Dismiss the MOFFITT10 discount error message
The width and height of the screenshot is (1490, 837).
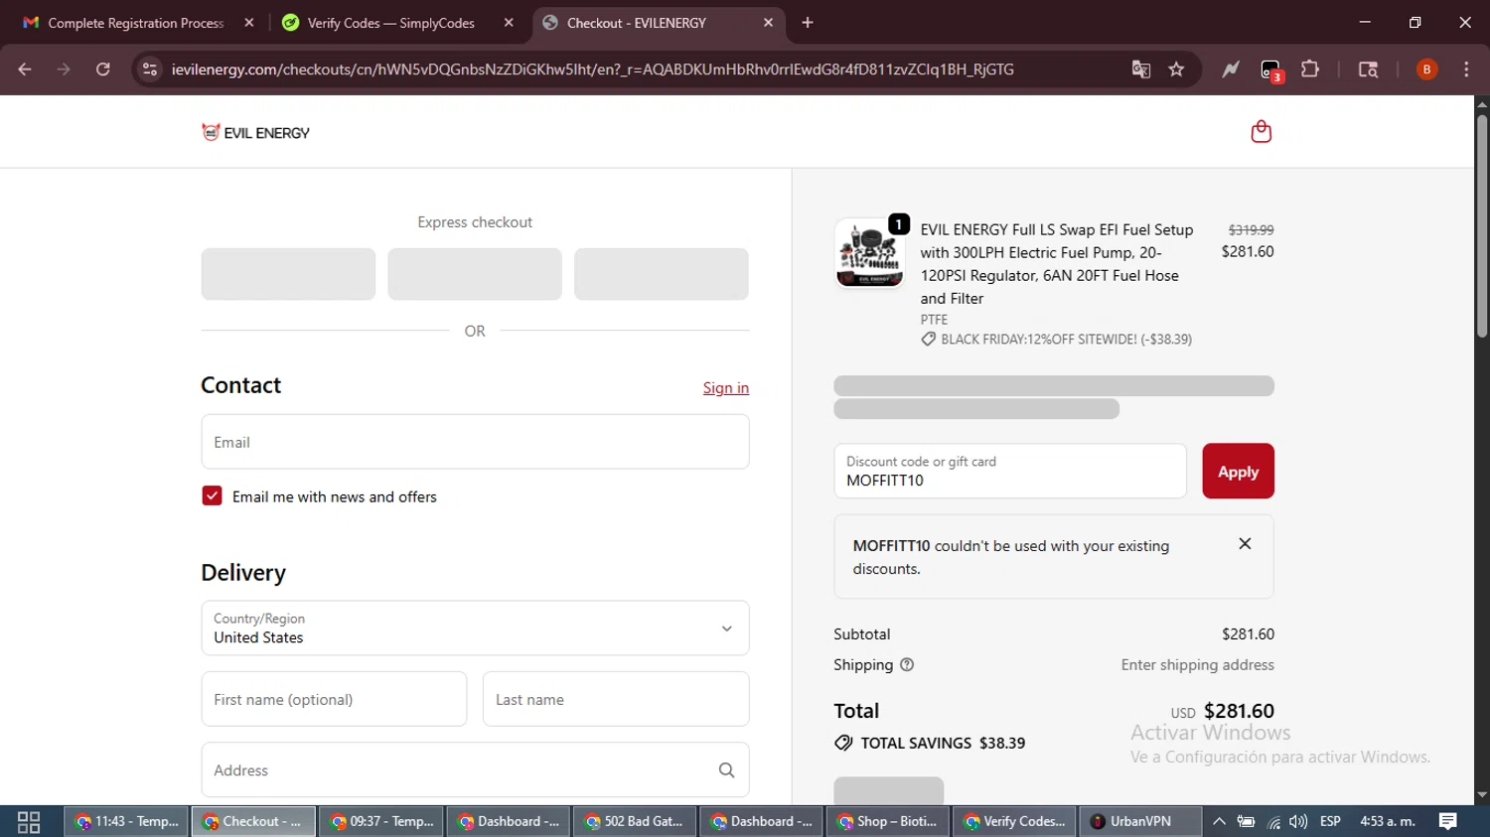[1245, 544]
